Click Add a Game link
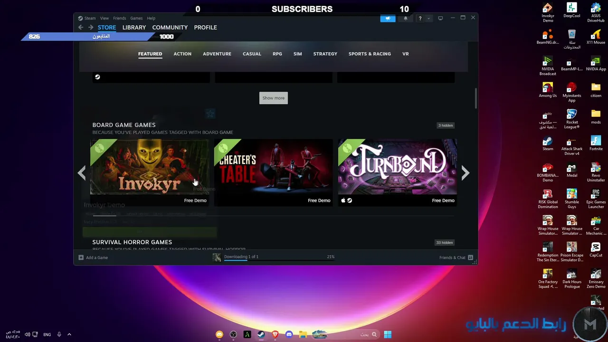The image size is (608, 342). pos(97,257)
